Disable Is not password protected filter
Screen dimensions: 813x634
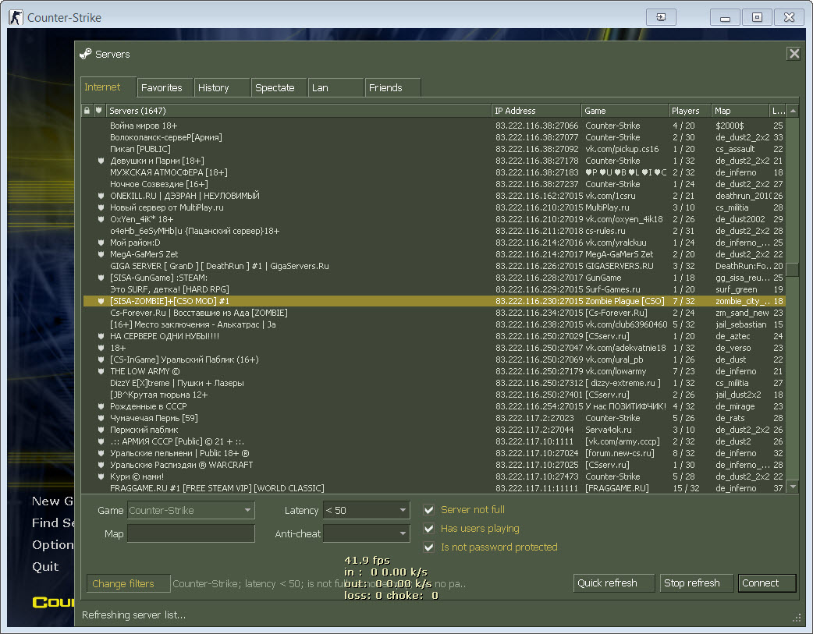[x=428, y=547]
